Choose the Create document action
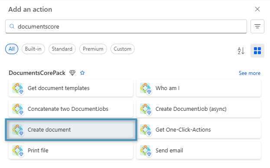This screenshot has width=270, height=168. click(x=71, y=129)
